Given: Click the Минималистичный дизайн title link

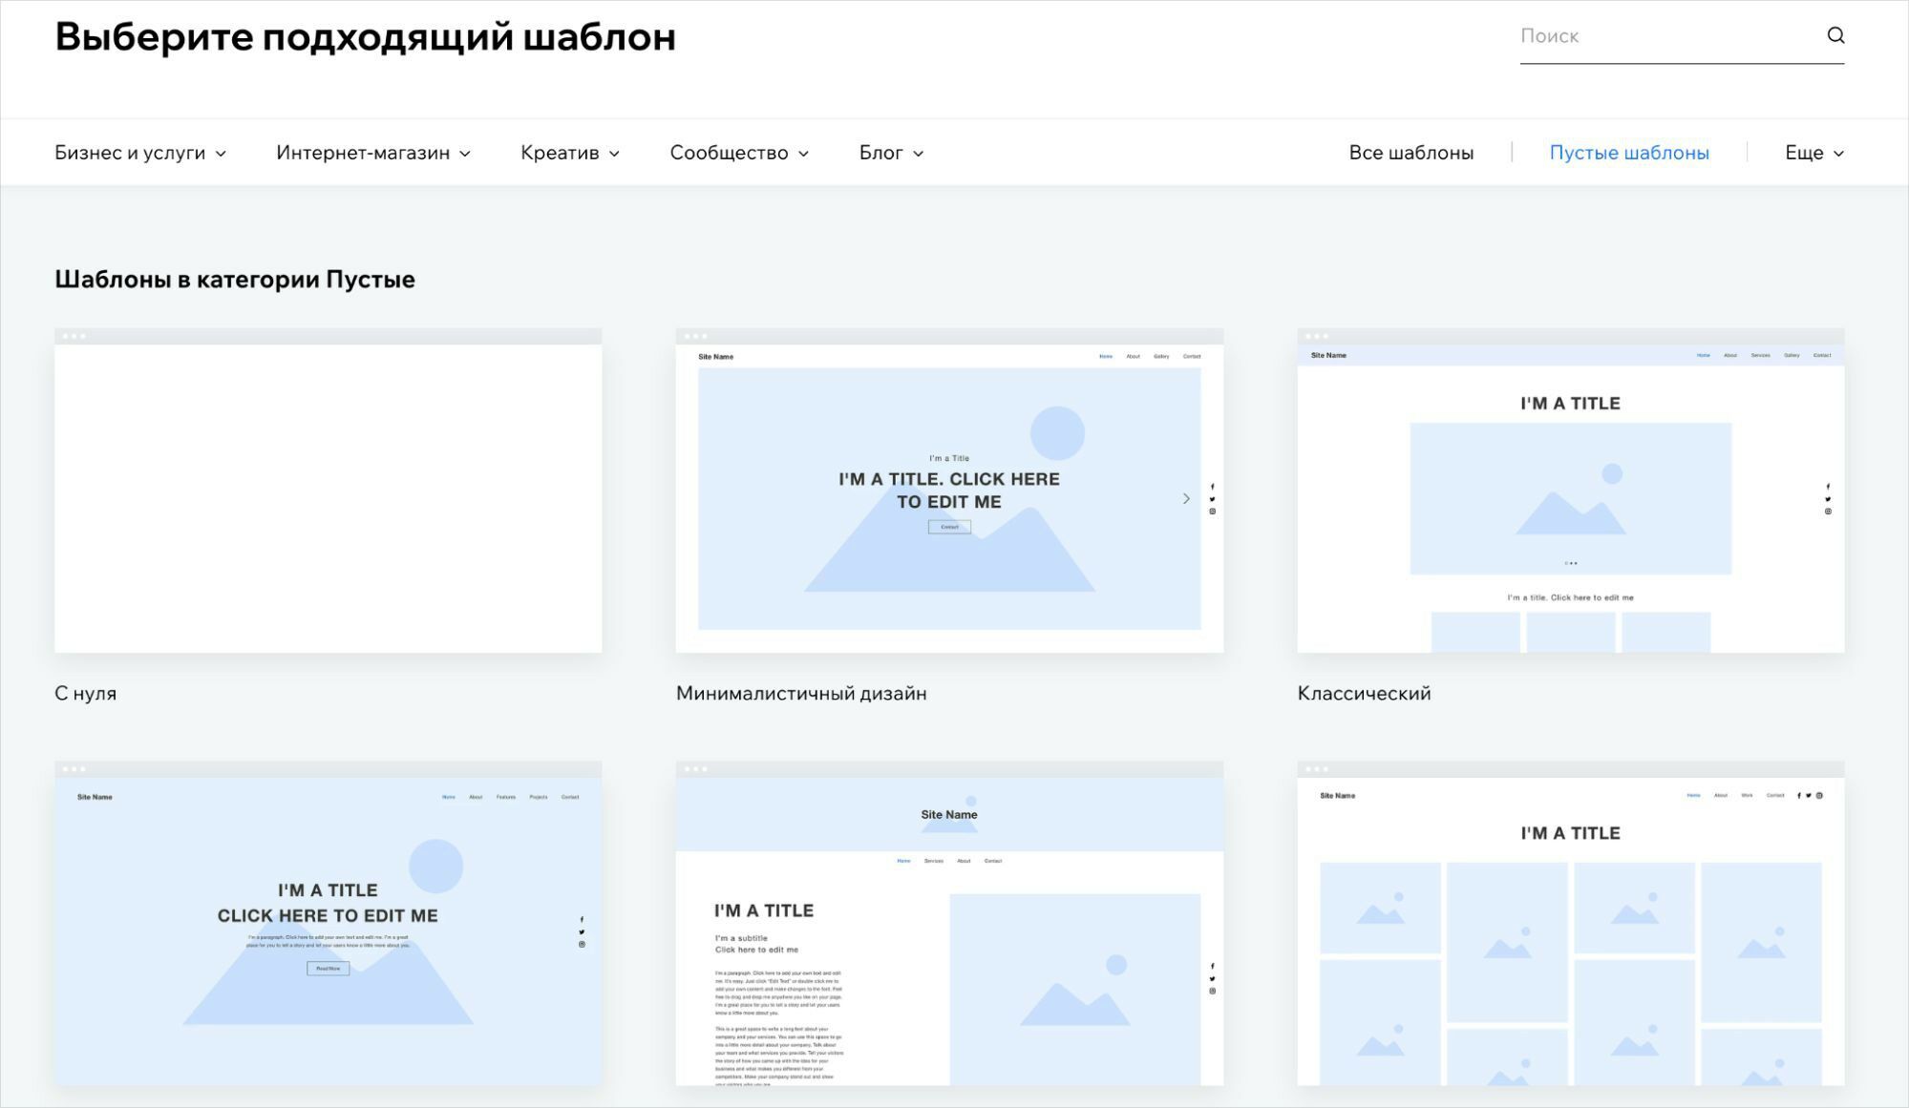Looking at the screenshot, I should click(800, 694).
